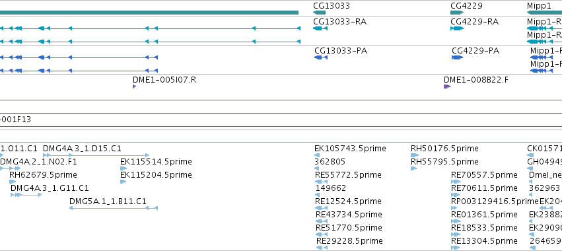Click the DME1-005I07.R purple arrow marker
562x251 pixels.
tap(135, 87)
